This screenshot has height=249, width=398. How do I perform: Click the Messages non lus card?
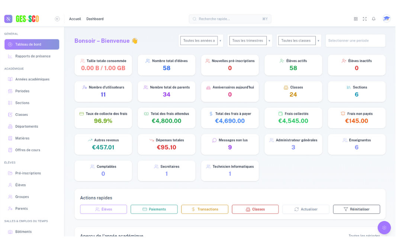tap(230, 144)
